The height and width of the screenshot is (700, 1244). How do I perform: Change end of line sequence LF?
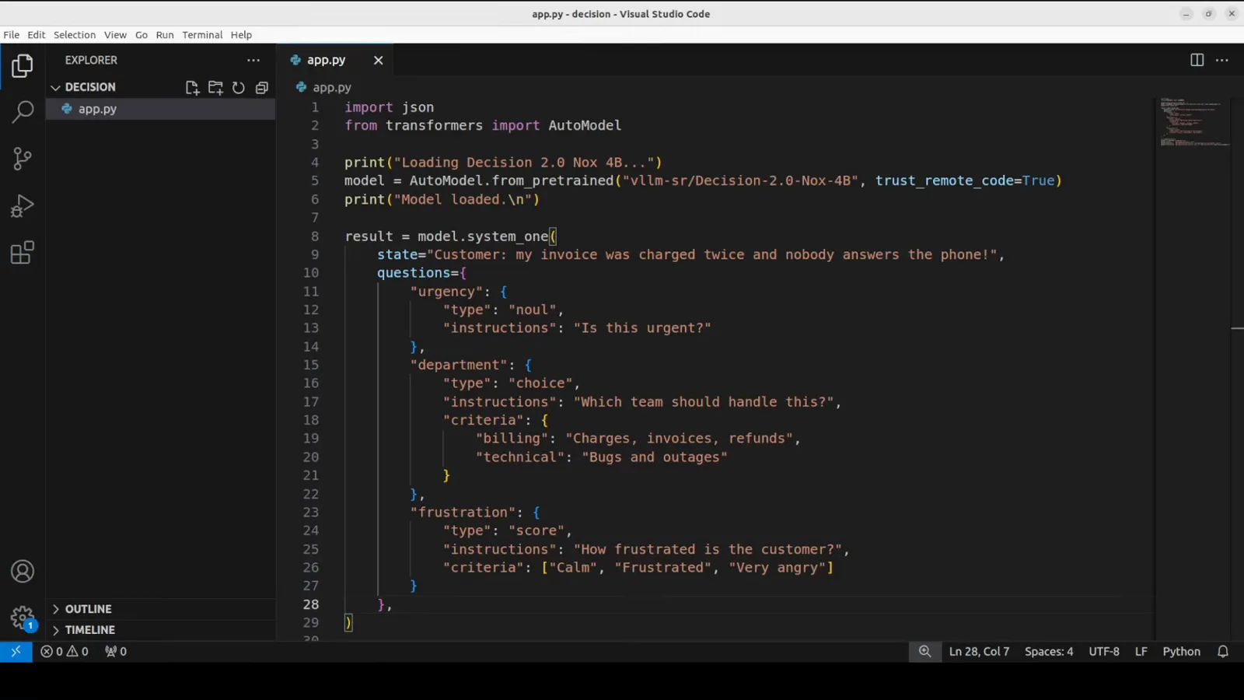tap(1141, 652)
